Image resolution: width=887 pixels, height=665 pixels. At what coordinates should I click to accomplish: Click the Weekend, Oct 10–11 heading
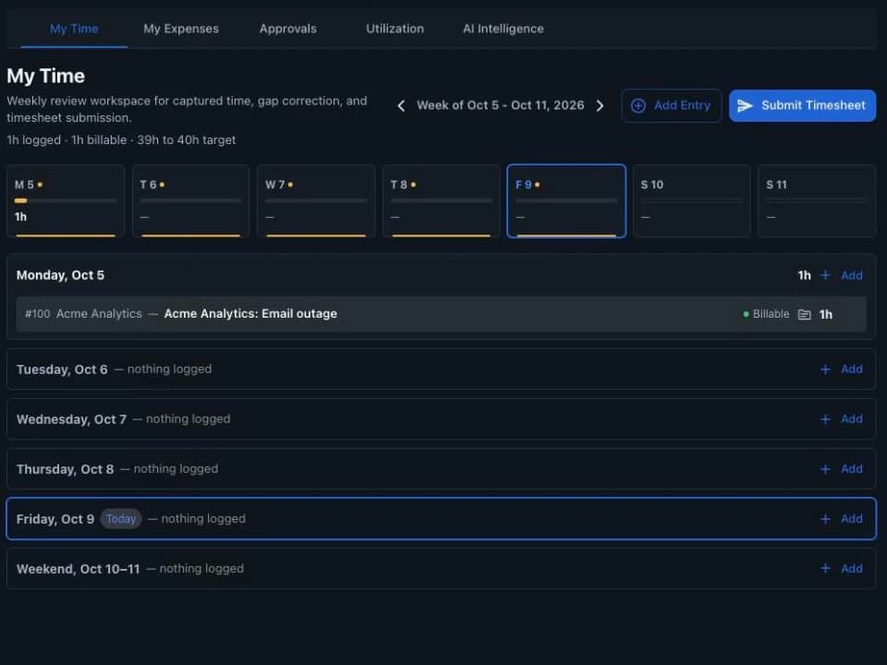(x=78, y=569)
